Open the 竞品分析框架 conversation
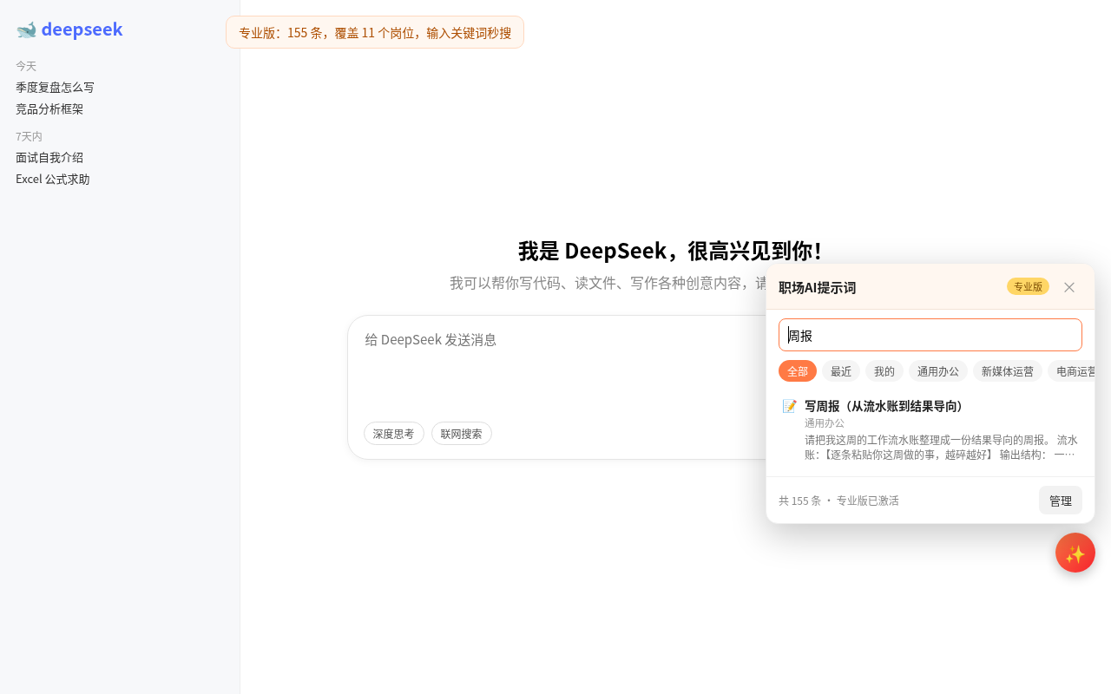Image resolution: width=1111 pixels, height=694 pixels. coord(49,109)
